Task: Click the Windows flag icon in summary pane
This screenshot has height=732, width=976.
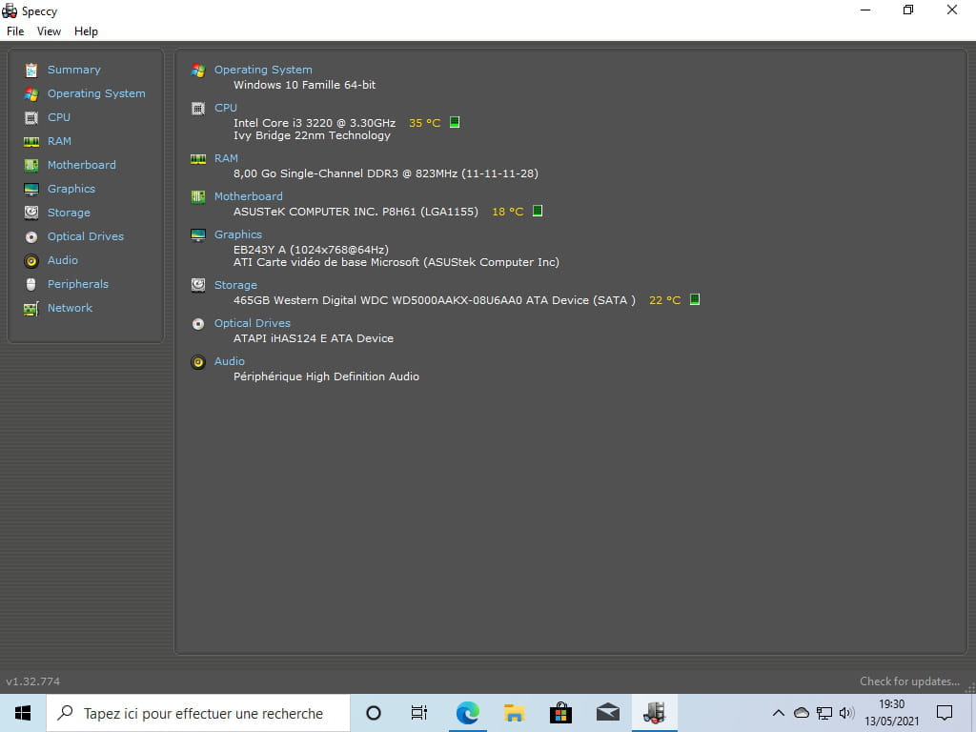Action: pos(198,71)
